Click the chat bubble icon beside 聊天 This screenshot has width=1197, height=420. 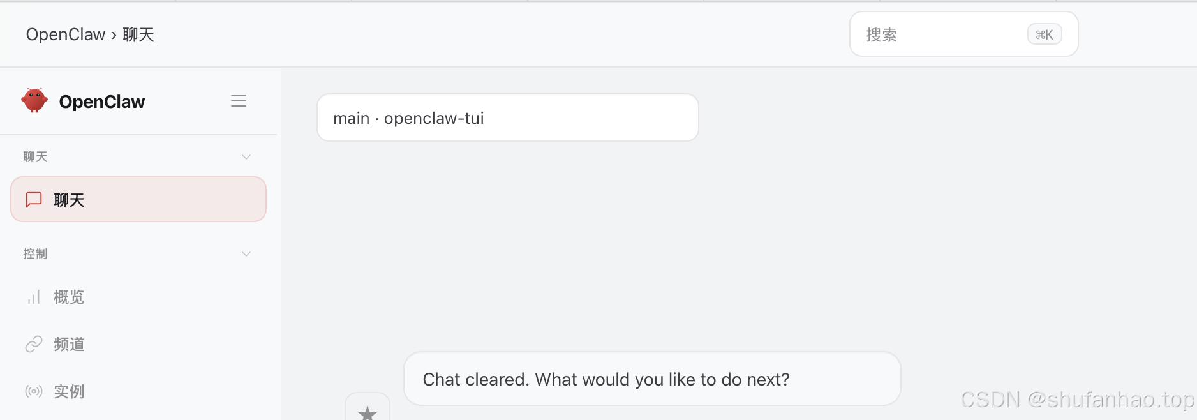(x=34, y=200)
